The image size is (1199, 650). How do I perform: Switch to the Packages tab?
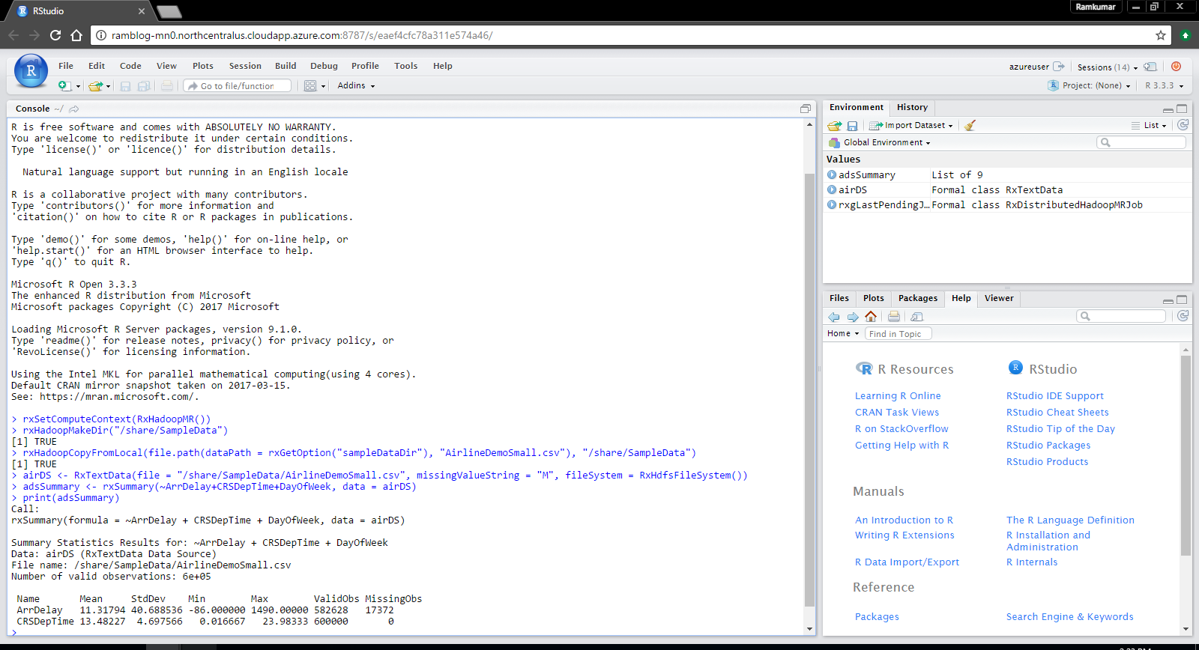pyautogui.click(x=918, y=298)
